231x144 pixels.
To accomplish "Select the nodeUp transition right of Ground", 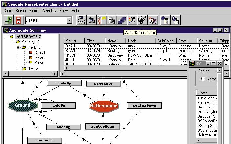I will click(58, 106).
